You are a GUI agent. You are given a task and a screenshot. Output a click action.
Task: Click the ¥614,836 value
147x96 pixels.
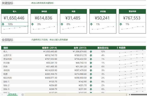[44, 18]
